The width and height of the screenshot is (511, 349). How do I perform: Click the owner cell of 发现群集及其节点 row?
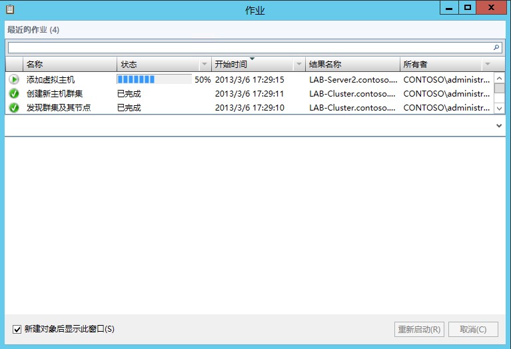coord(446,108)
